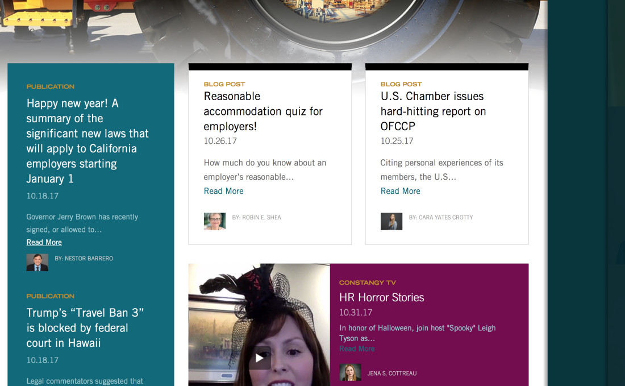This screenshot has height=386, width=625.
Task: Click author name Jena S. Cottreau
Action: 392,373
